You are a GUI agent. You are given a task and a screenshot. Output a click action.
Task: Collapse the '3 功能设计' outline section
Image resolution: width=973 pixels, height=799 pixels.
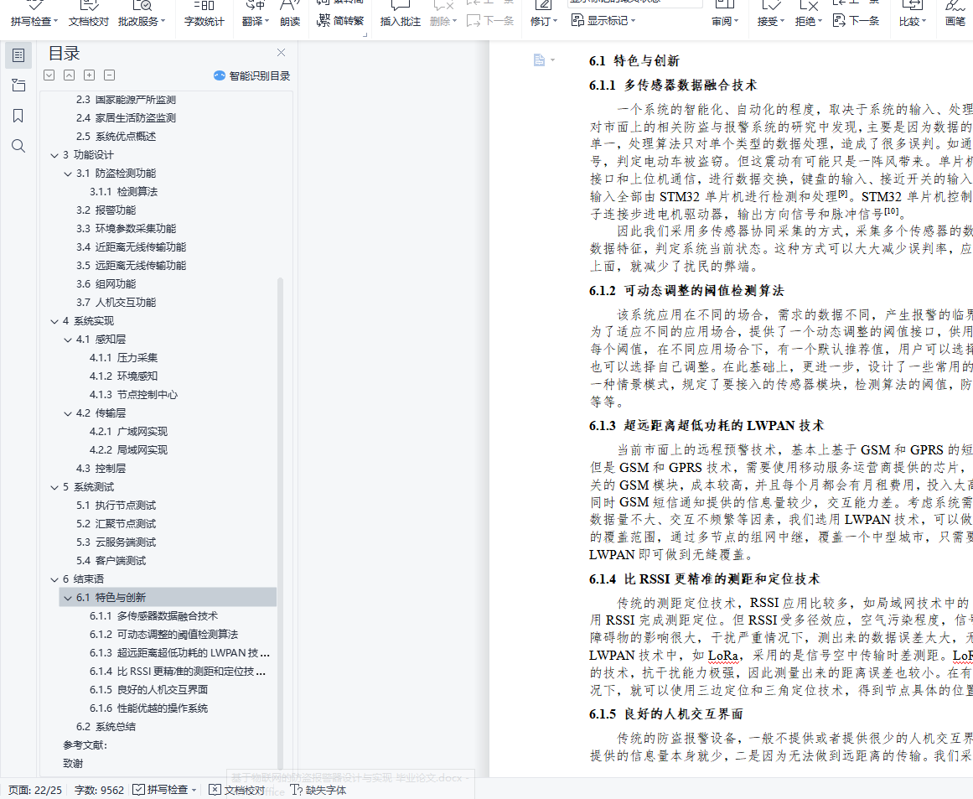coord(54,156)
